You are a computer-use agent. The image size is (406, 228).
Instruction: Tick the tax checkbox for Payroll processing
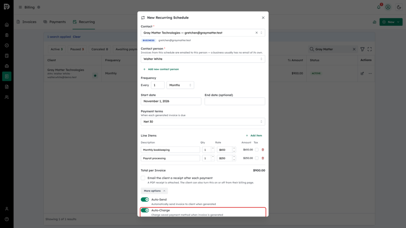pos(257,158)
